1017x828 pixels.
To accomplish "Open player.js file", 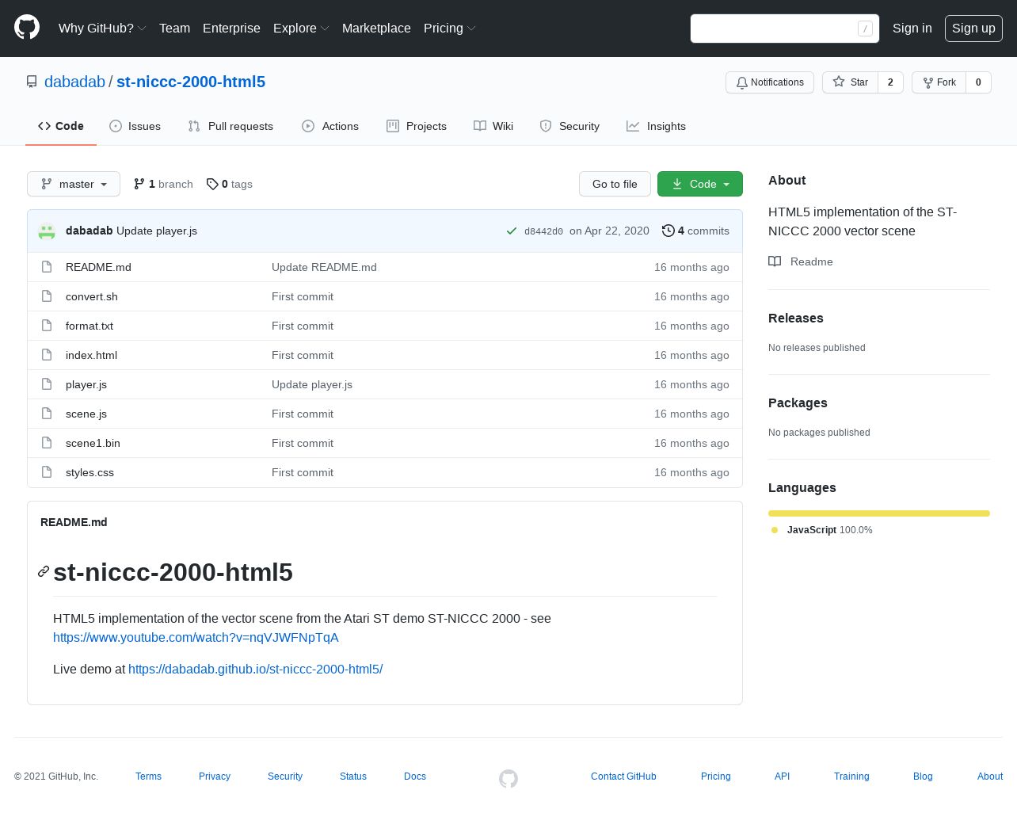I will [x=86, y=384].
